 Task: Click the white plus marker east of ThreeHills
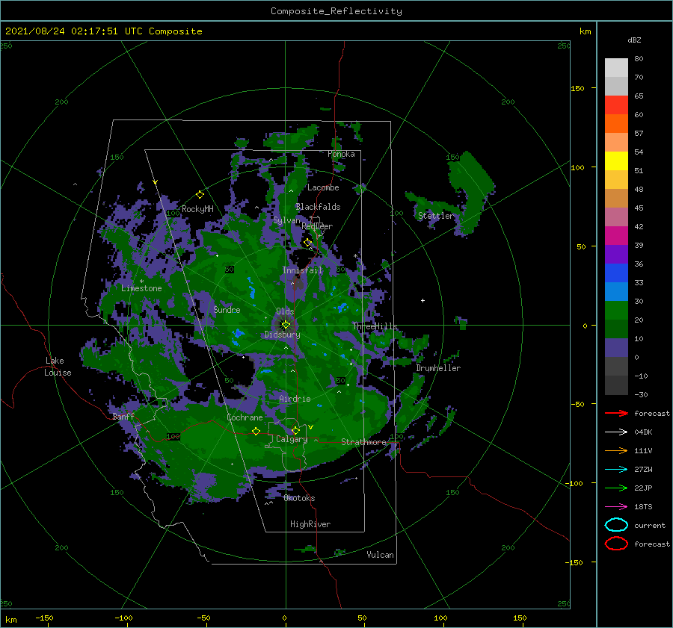[422, 300]
